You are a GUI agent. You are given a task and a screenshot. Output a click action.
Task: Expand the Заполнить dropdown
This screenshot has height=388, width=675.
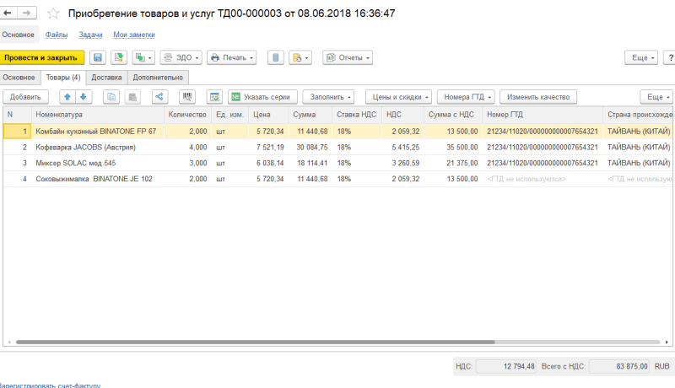[x=327, y=97]
